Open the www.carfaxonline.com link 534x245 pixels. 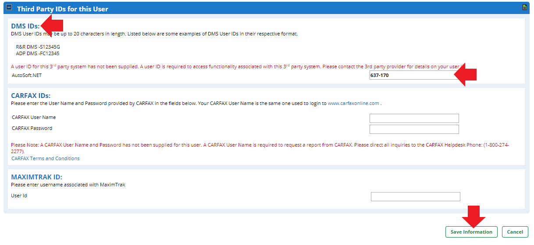(353, 104)
